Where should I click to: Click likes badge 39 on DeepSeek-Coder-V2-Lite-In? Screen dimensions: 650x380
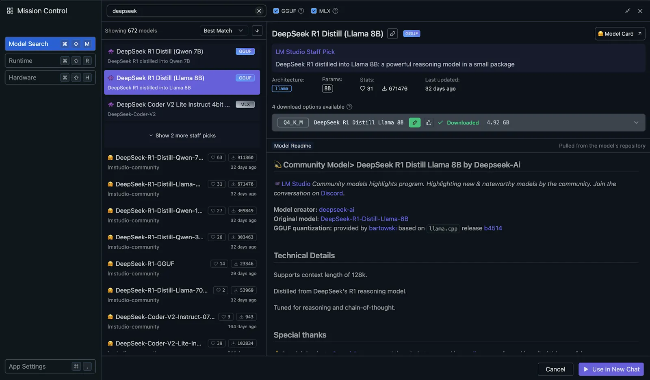217,344
